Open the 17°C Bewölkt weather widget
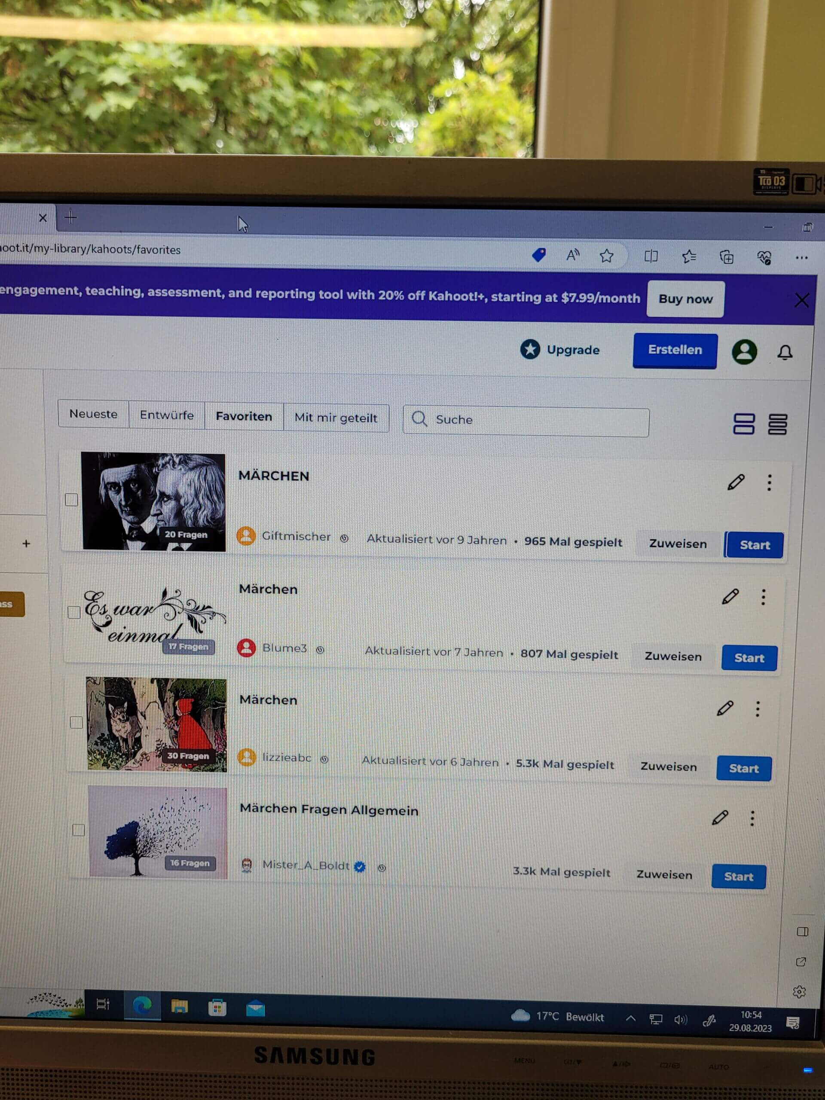The image size is (825, 1100). 557,1016
